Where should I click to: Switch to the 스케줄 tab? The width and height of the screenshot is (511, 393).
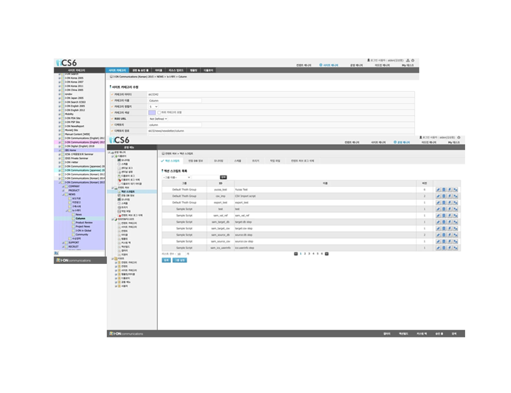(238, 160)
